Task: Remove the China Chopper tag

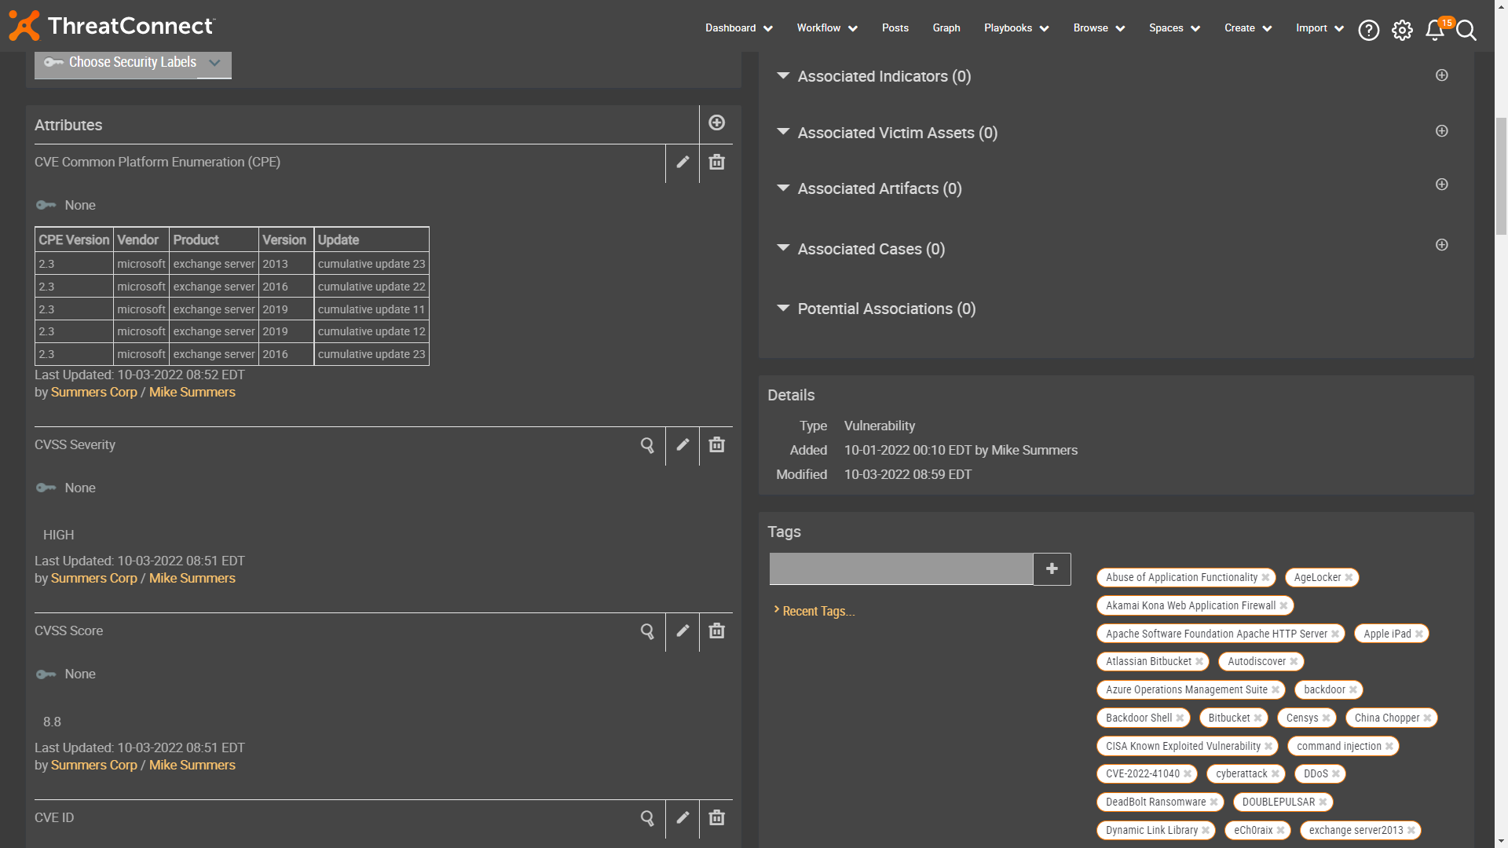Action: point(1427,718)
